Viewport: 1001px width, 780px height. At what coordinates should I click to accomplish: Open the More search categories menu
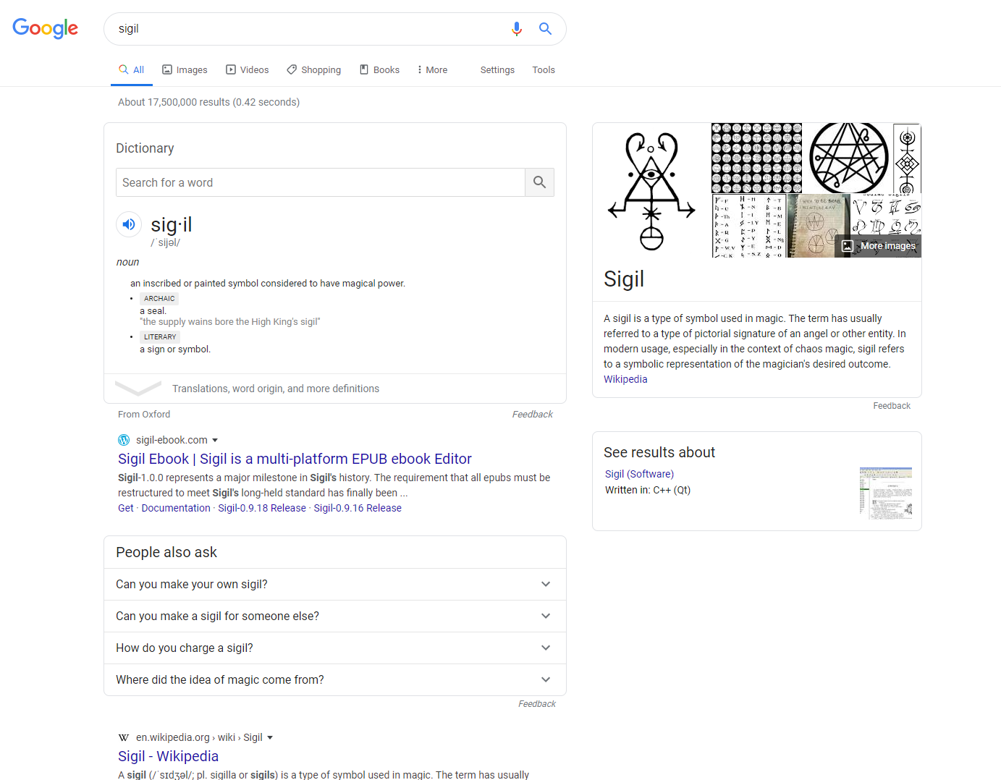(x=432, y=70)
